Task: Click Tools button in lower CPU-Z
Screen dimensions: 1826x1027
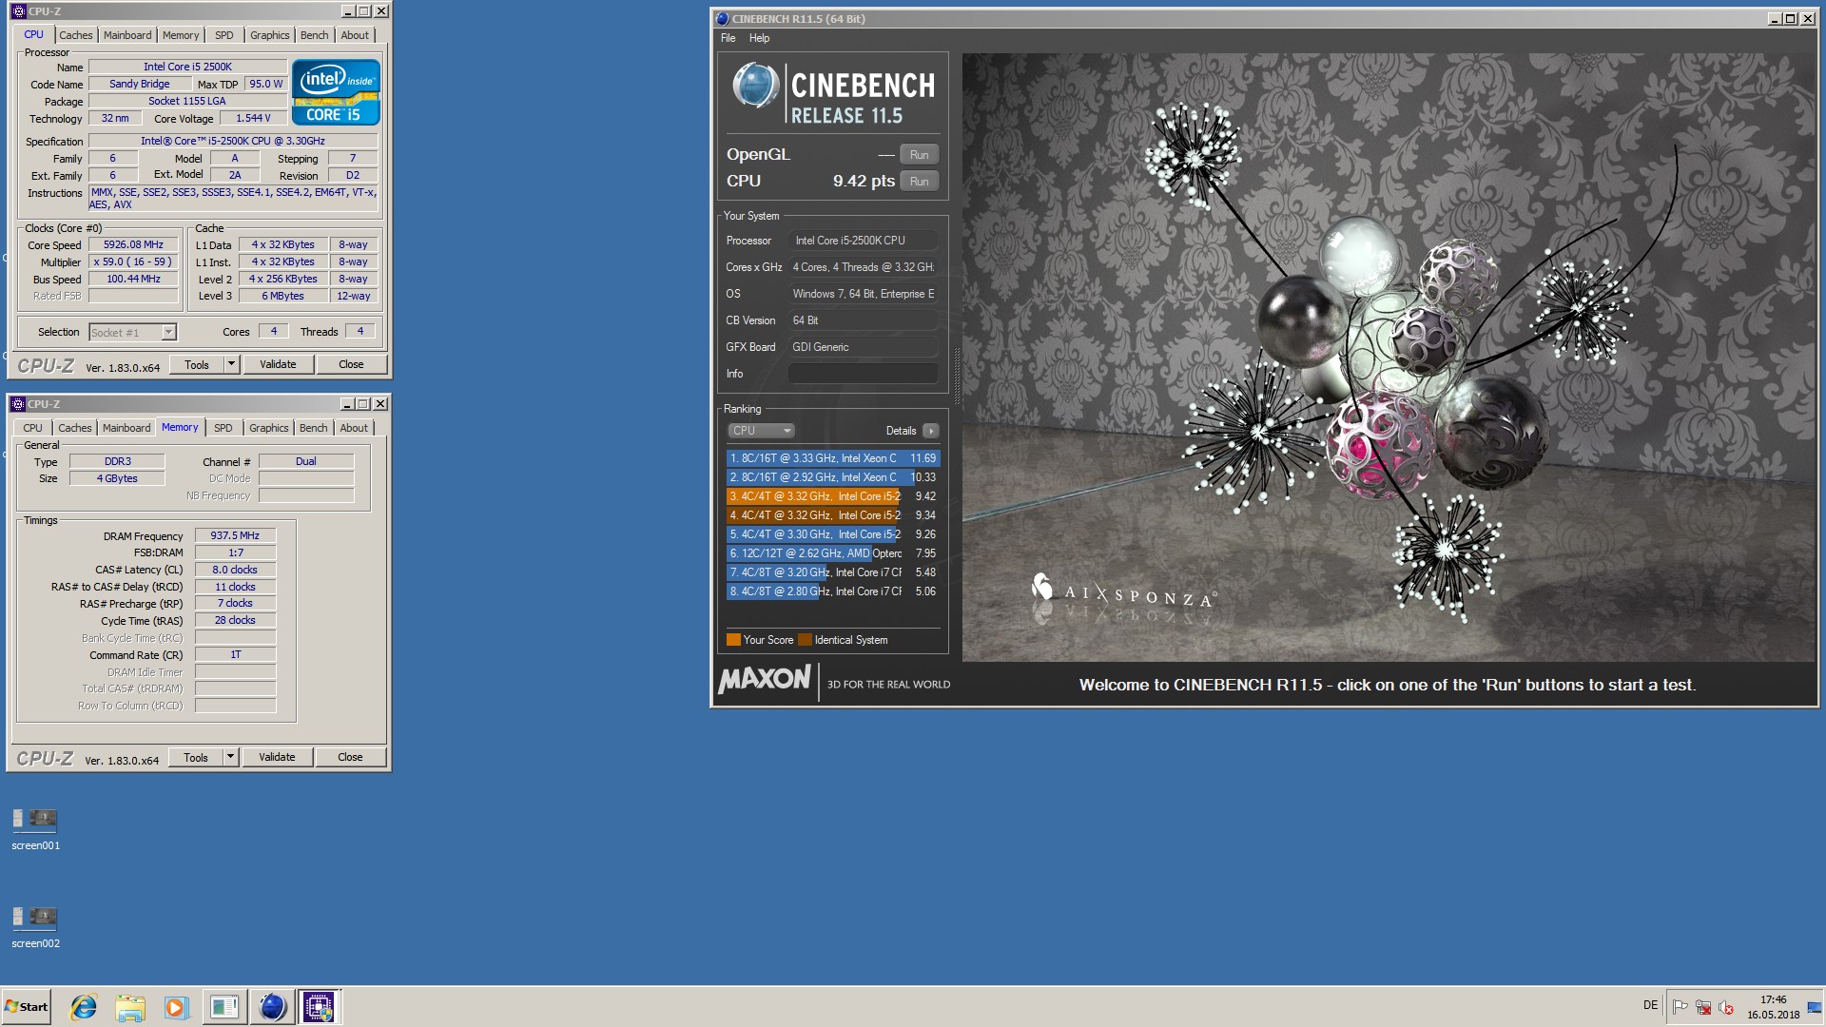Action: click(196, 757)
